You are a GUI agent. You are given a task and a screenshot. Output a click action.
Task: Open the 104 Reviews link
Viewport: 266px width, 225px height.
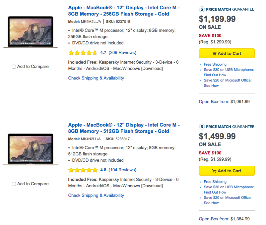122,170
